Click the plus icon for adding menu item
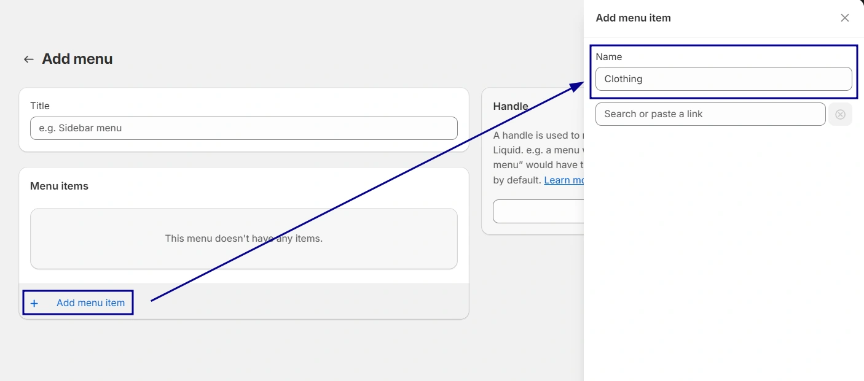864x381 pixels. click(x=34, y=303)
